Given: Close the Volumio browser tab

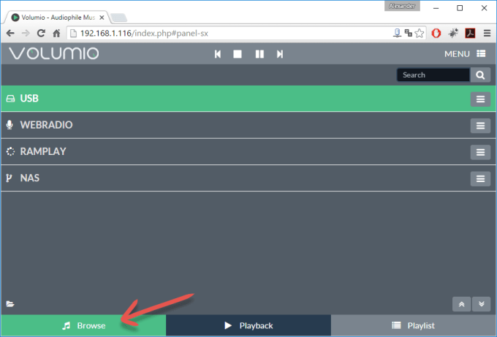Looking at the screenshot, I should 102,18.
